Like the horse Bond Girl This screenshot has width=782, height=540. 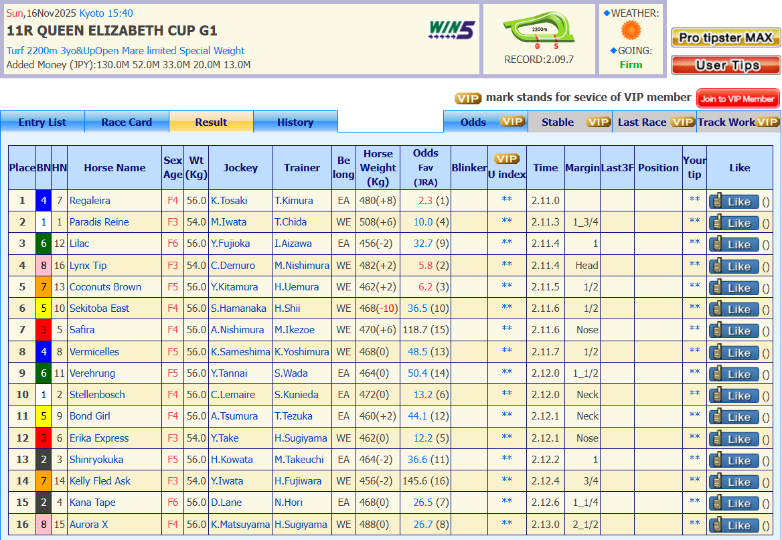(x=734, y=417)
